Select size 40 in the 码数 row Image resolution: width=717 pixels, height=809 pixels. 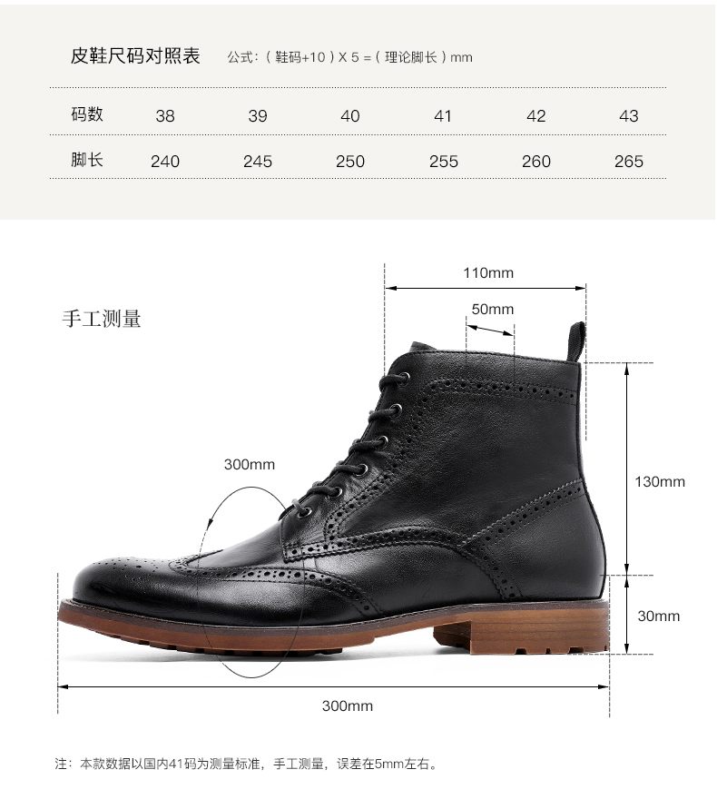(349, 116)
